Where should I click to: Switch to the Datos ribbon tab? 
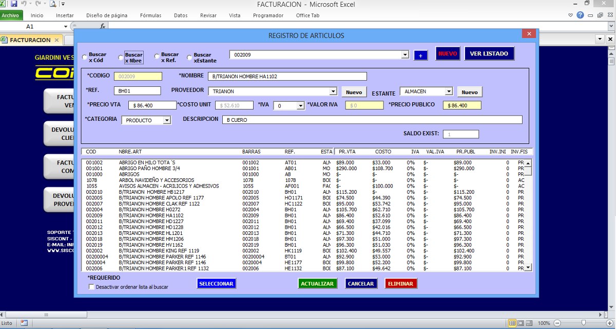(x=181, y=15)
